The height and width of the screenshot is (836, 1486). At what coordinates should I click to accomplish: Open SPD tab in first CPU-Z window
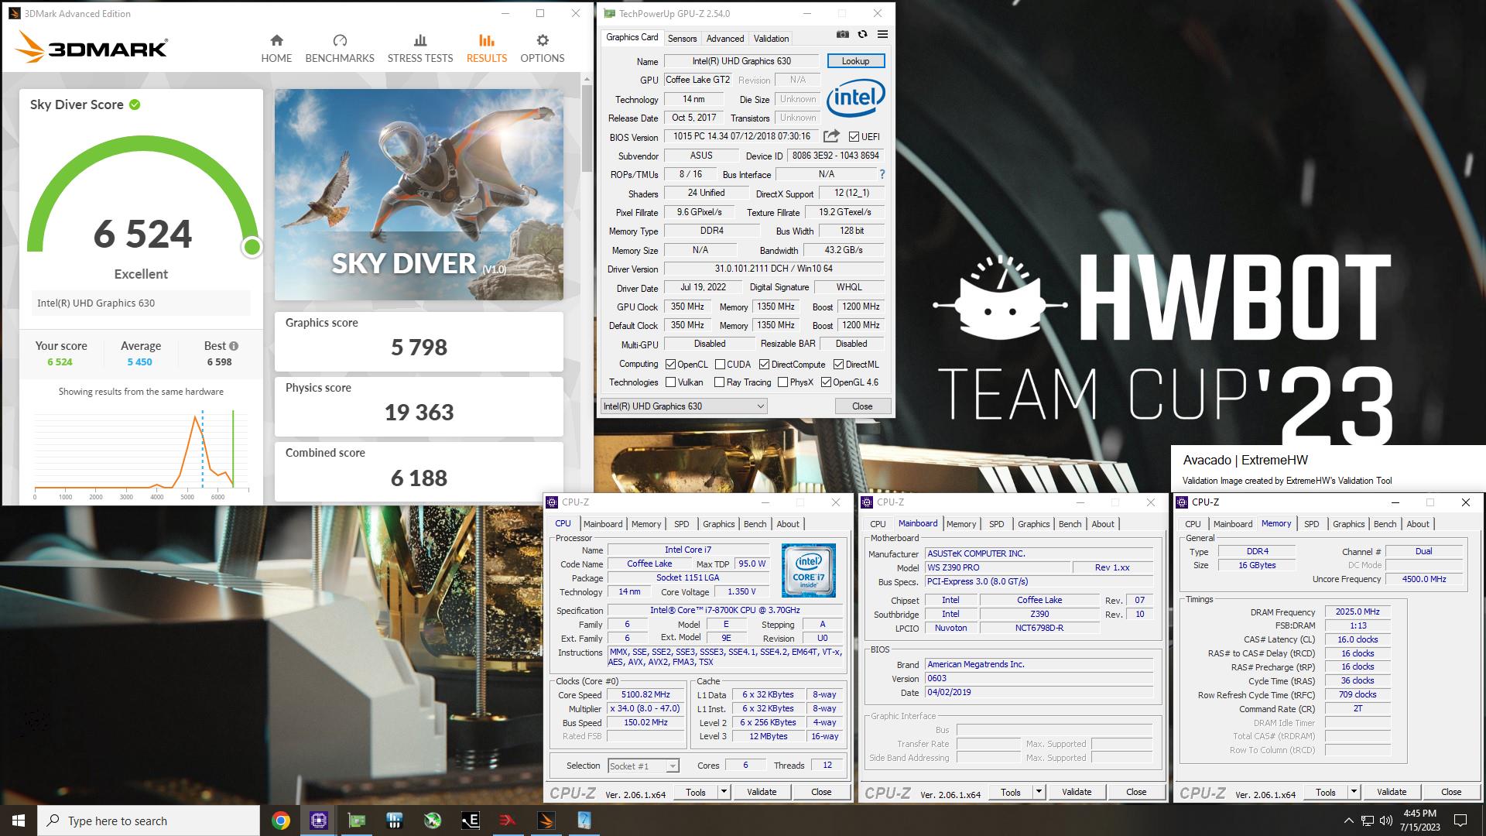[x=681, y=524]
